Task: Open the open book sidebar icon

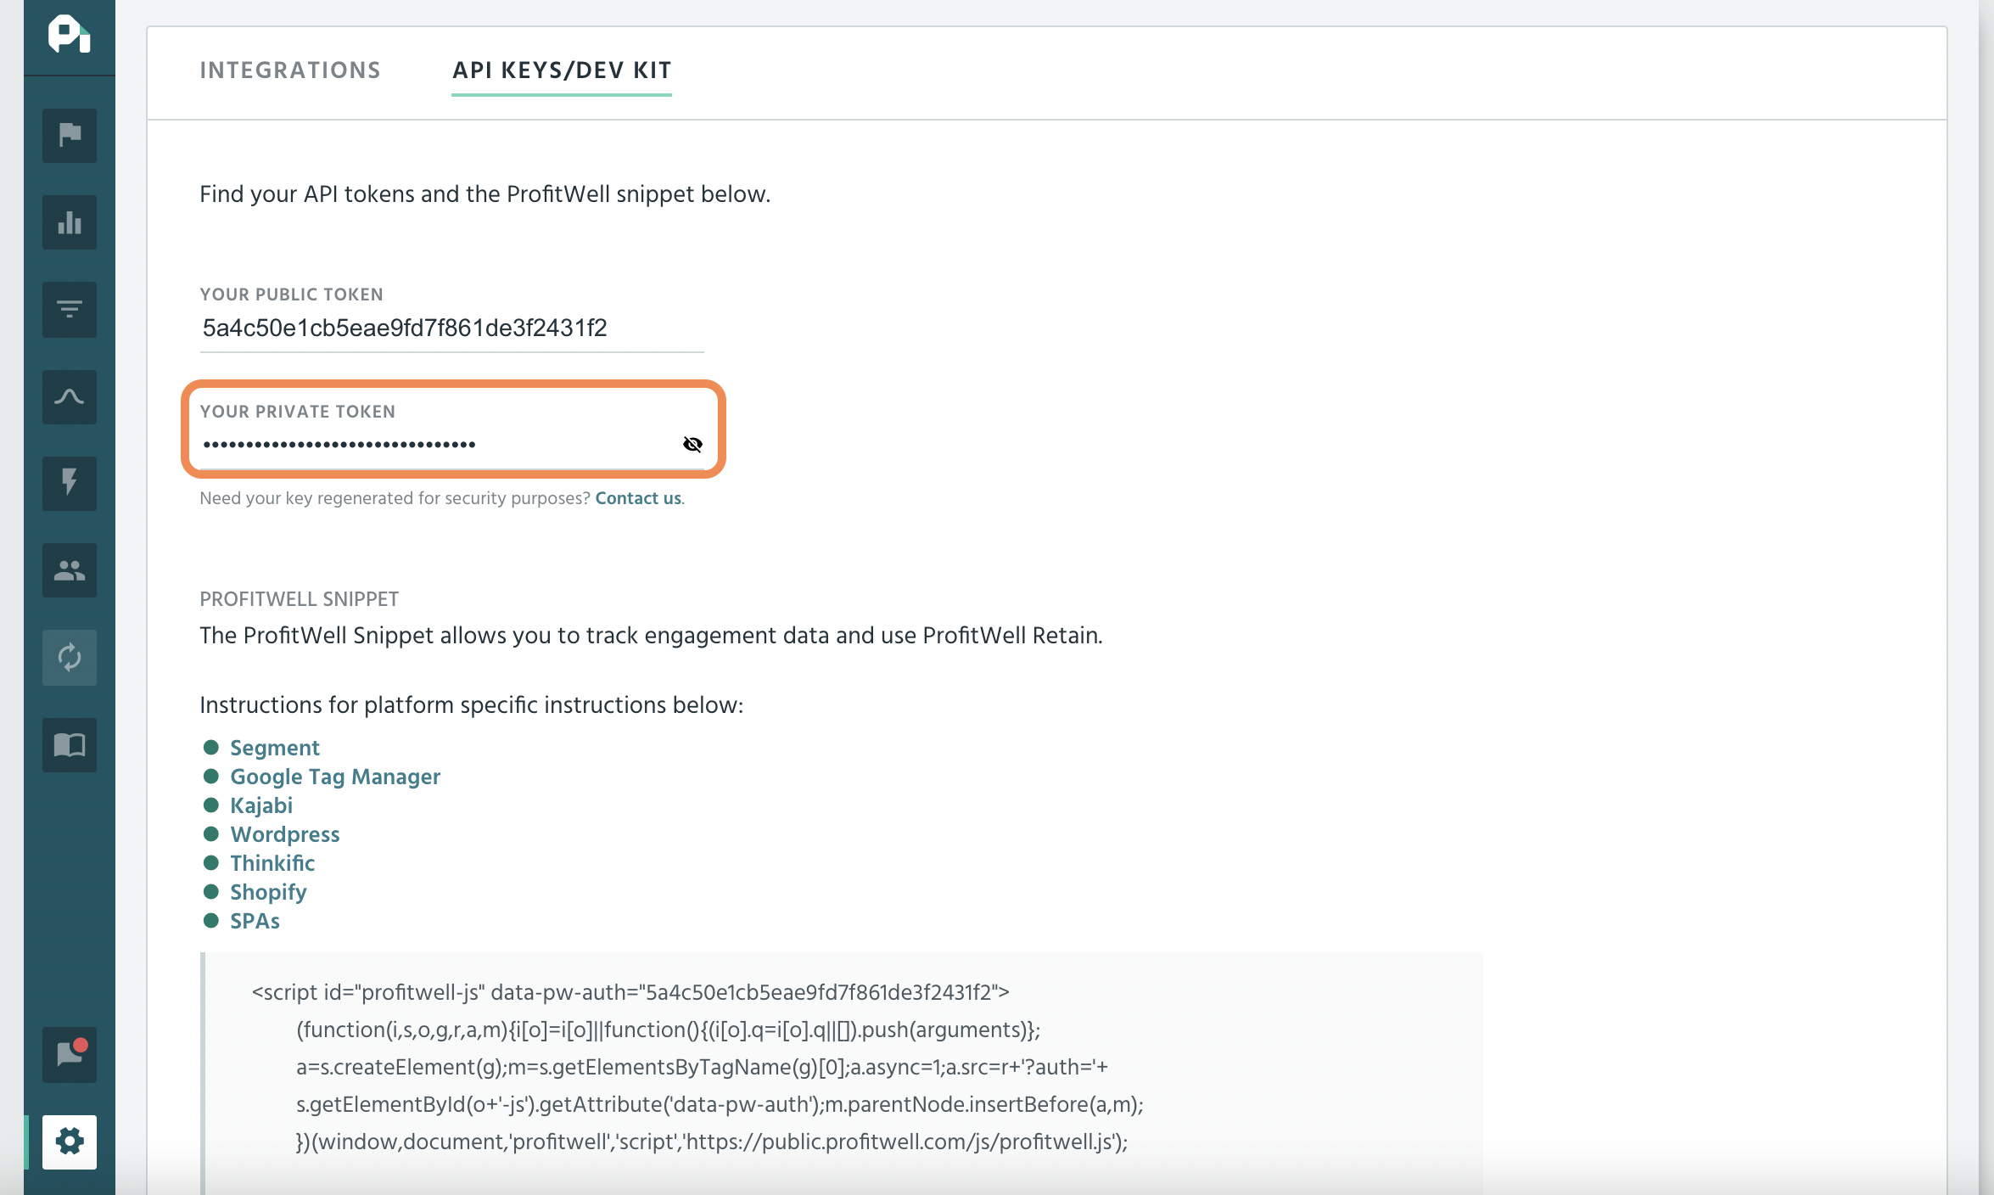Action: click(x=70, y=744)
